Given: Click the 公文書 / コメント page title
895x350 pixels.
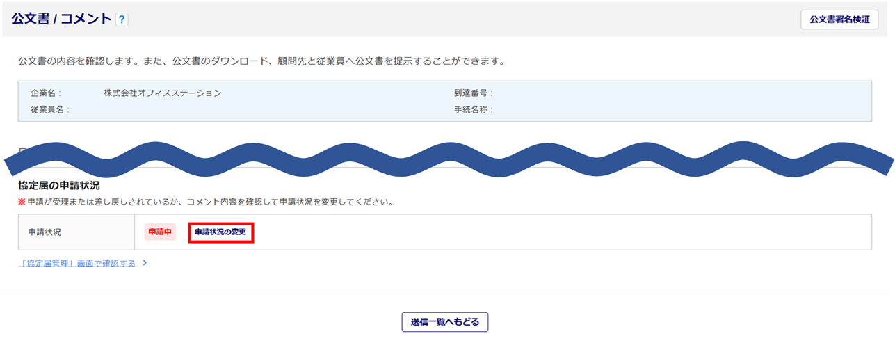Looking at the screenshot, I should (61, 19).
